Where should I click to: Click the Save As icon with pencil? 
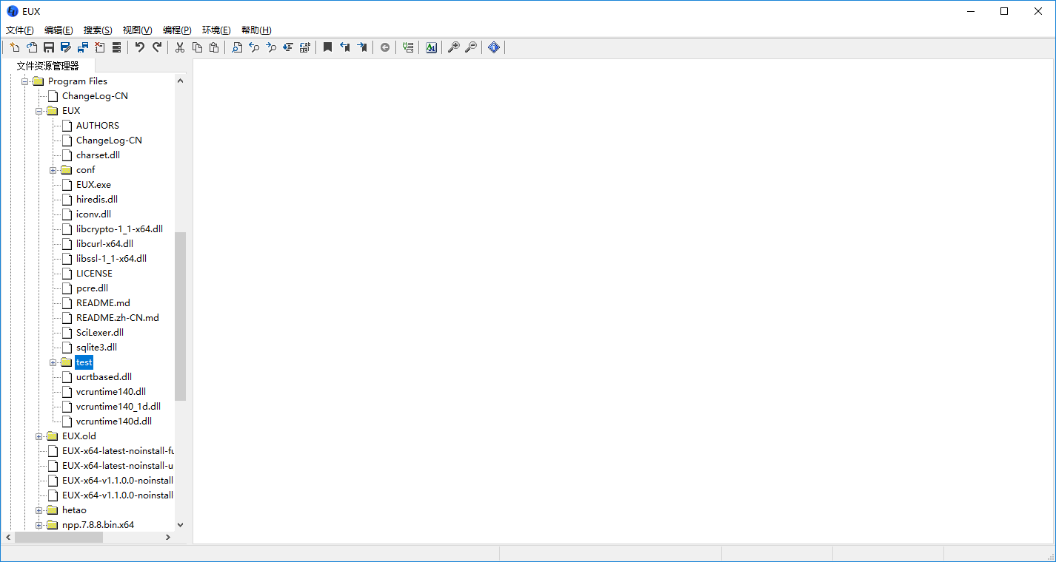tap(66, 47)
